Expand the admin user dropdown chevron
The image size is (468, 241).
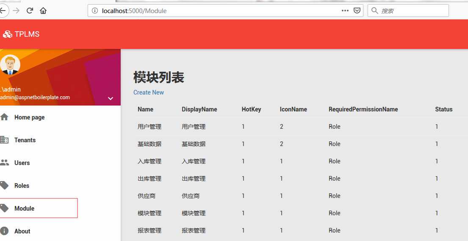pyautogui.click(x=111, y=98)
